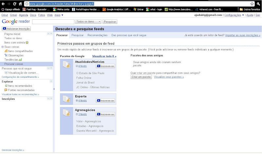
Task: Bookmark this page with the star icon
Action: click(x=252, y=4)
